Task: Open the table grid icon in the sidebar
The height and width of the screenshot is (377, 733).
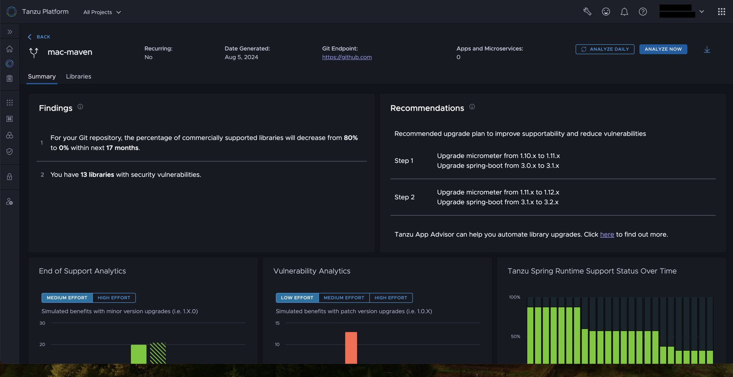Action: tap(9, 119)
